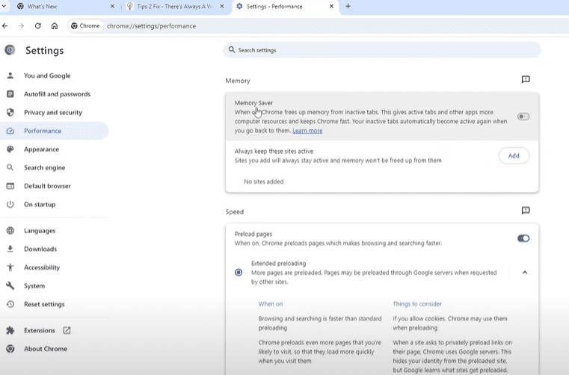Screen dimensions: 569x375
Task: Enable the Memory Saver toggle
Action: (523, 117)
